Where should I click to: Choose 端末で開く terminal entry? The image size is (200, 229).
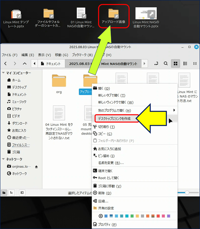(134, 171)
